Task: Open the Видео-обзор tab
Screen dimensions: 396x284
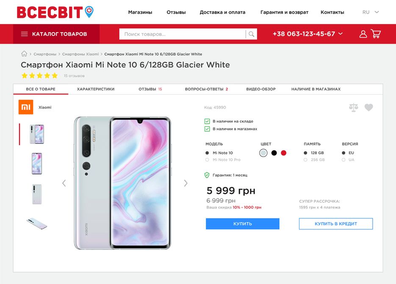Action: [x=261, y=89]
